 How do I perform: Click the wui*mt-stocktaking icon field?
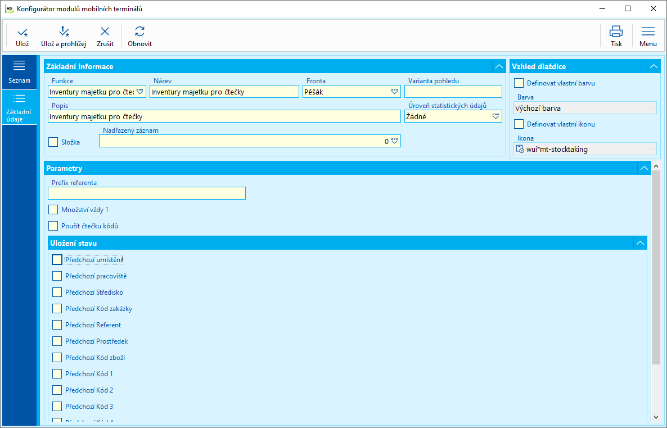click(585, 149)
